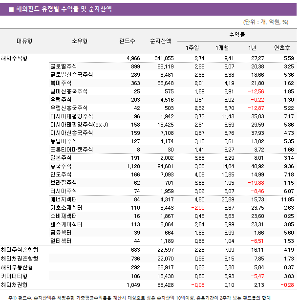This screenshot has width=300, height=304.
Task: Click net assets 68,119 for 글로벌주식
Action: [x=166, y=66]
